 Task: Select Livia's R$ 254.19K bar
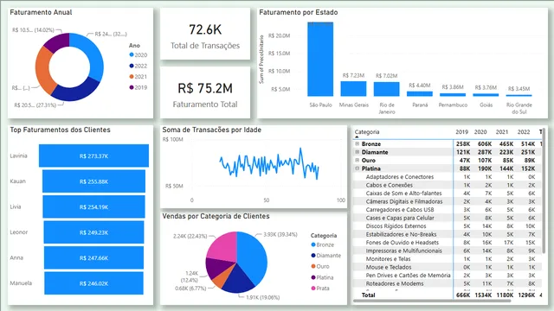coord(93,206)
